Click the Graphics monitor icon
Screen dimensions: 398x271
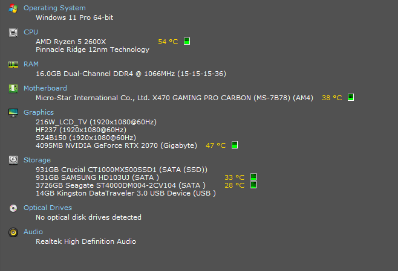tap(13, 113)
